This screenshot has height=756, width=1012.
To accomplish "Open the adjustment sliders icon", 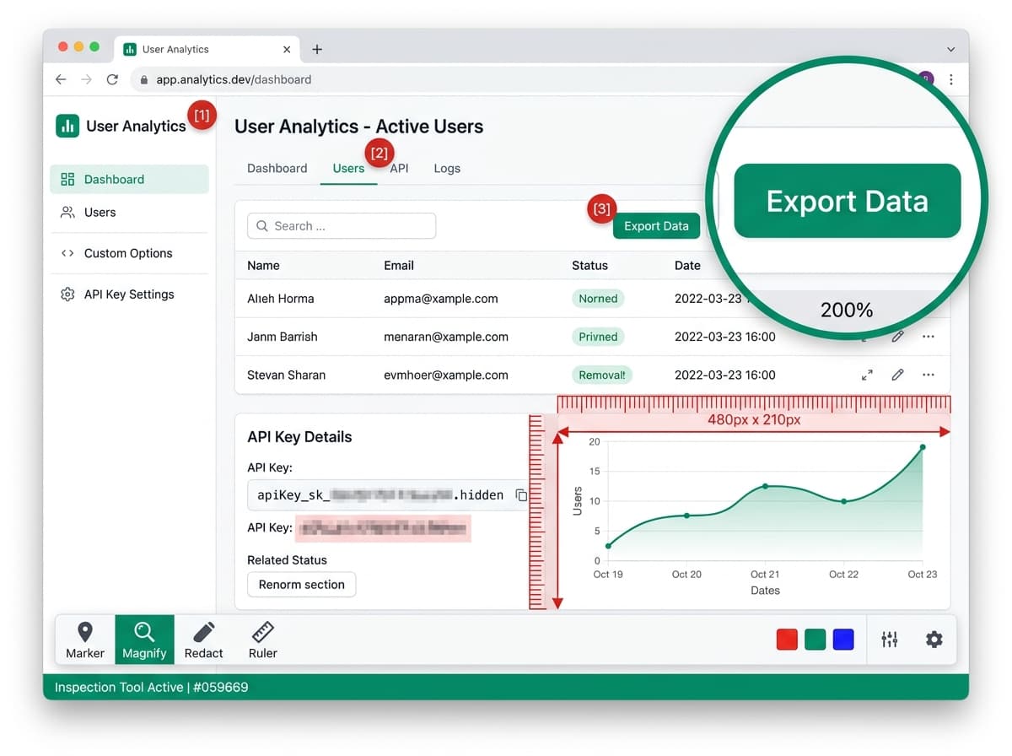I will [x=890, y=640].
